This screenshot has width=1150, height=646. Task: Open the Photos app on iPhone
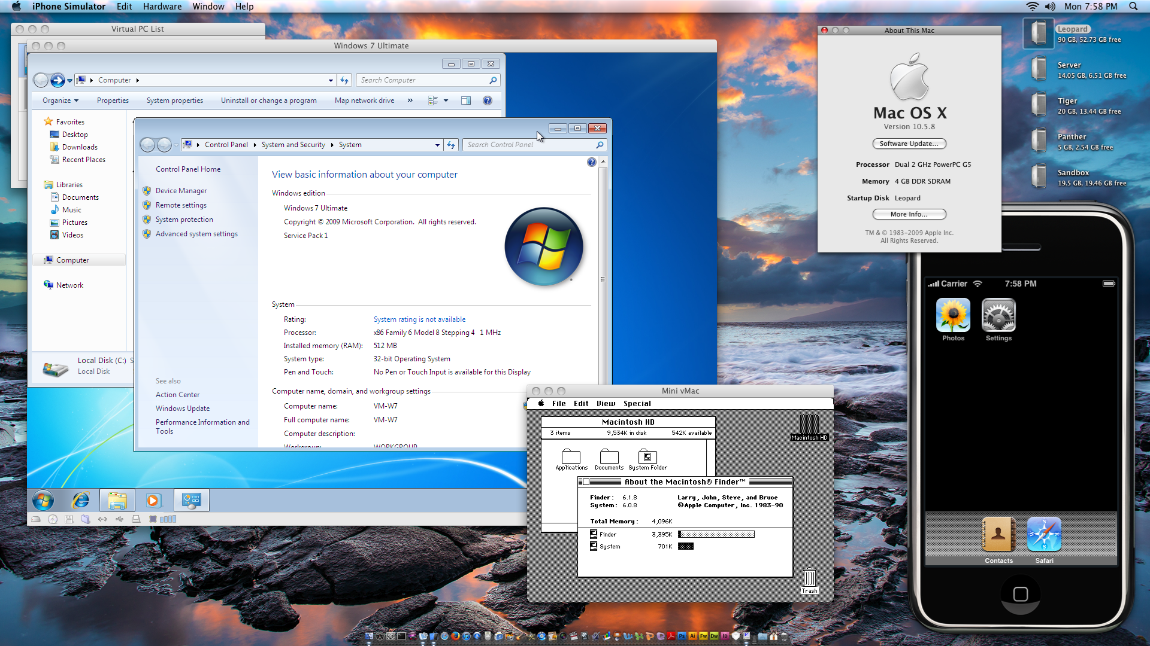953,316
